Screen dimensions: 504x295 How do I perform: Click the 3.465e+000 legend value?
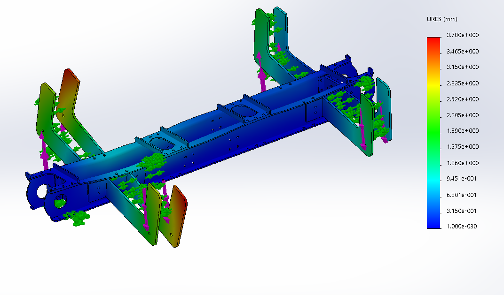tap(463, 51)
